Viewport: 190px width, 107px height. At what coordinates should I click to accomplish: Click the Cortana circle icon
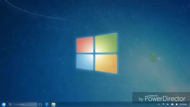10,104
